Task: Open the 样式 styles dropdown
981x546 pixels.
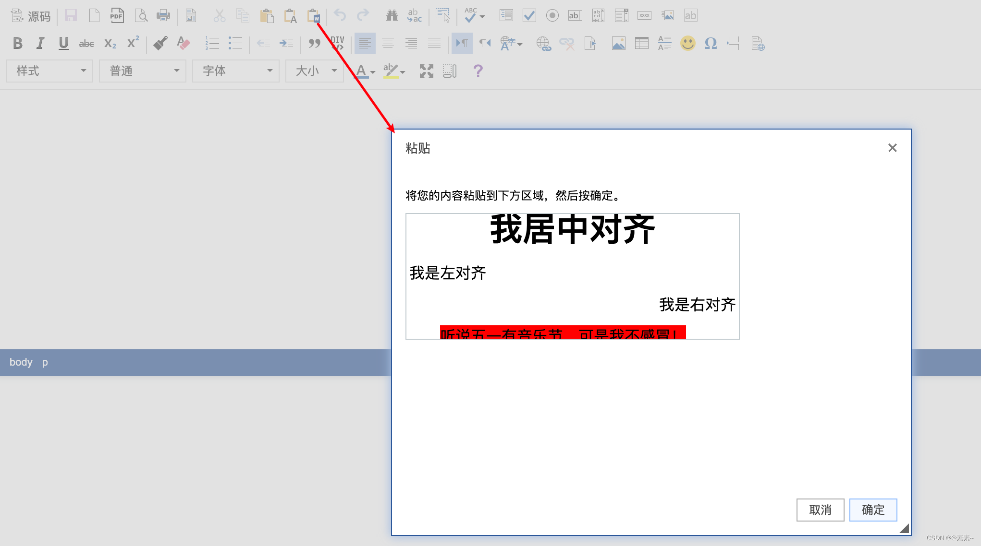Action: (x=49, y=71)
